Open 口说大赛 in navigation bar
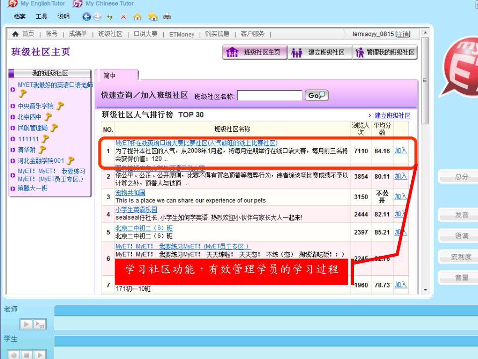This screenshot has width=478, height=359. pyautogui.click(x=146, y=34)
